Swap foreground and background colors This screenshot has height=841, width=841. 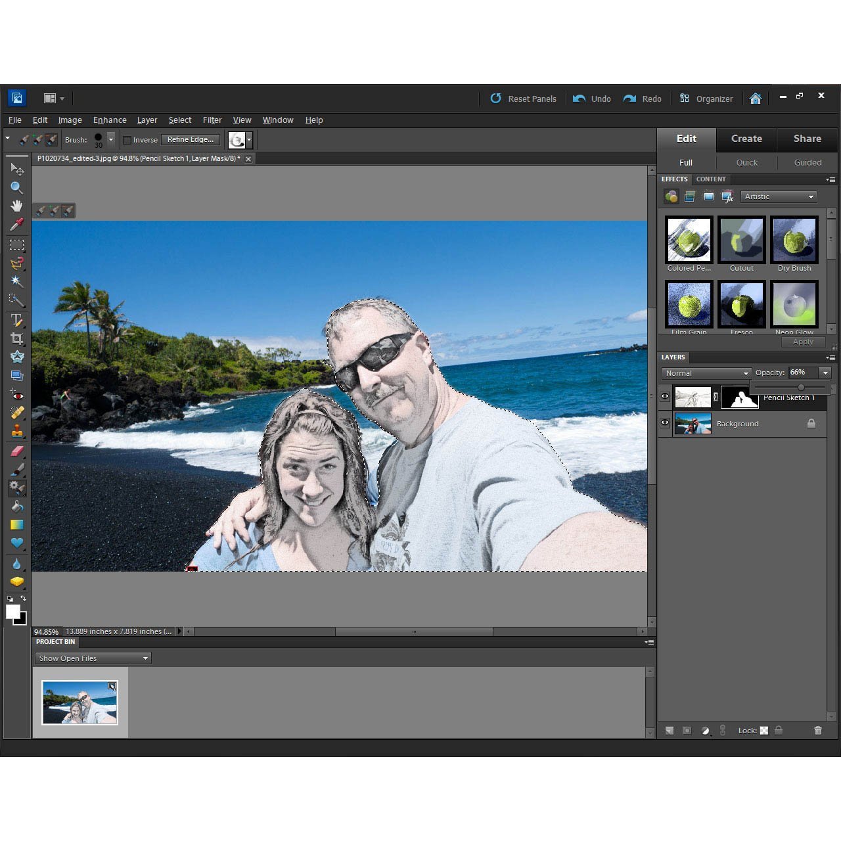(x=24, y=599)
